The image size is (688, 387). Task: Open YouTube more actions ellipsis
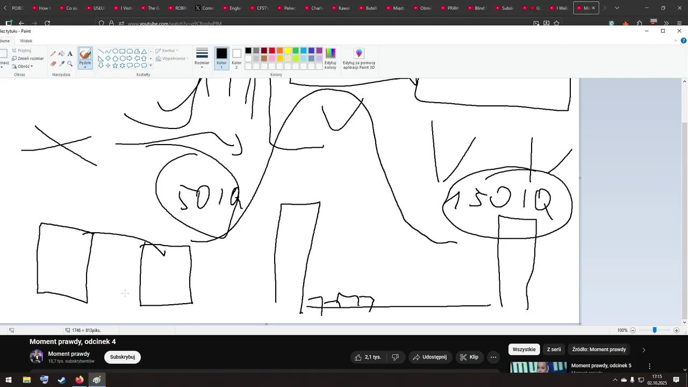point(493,357)
